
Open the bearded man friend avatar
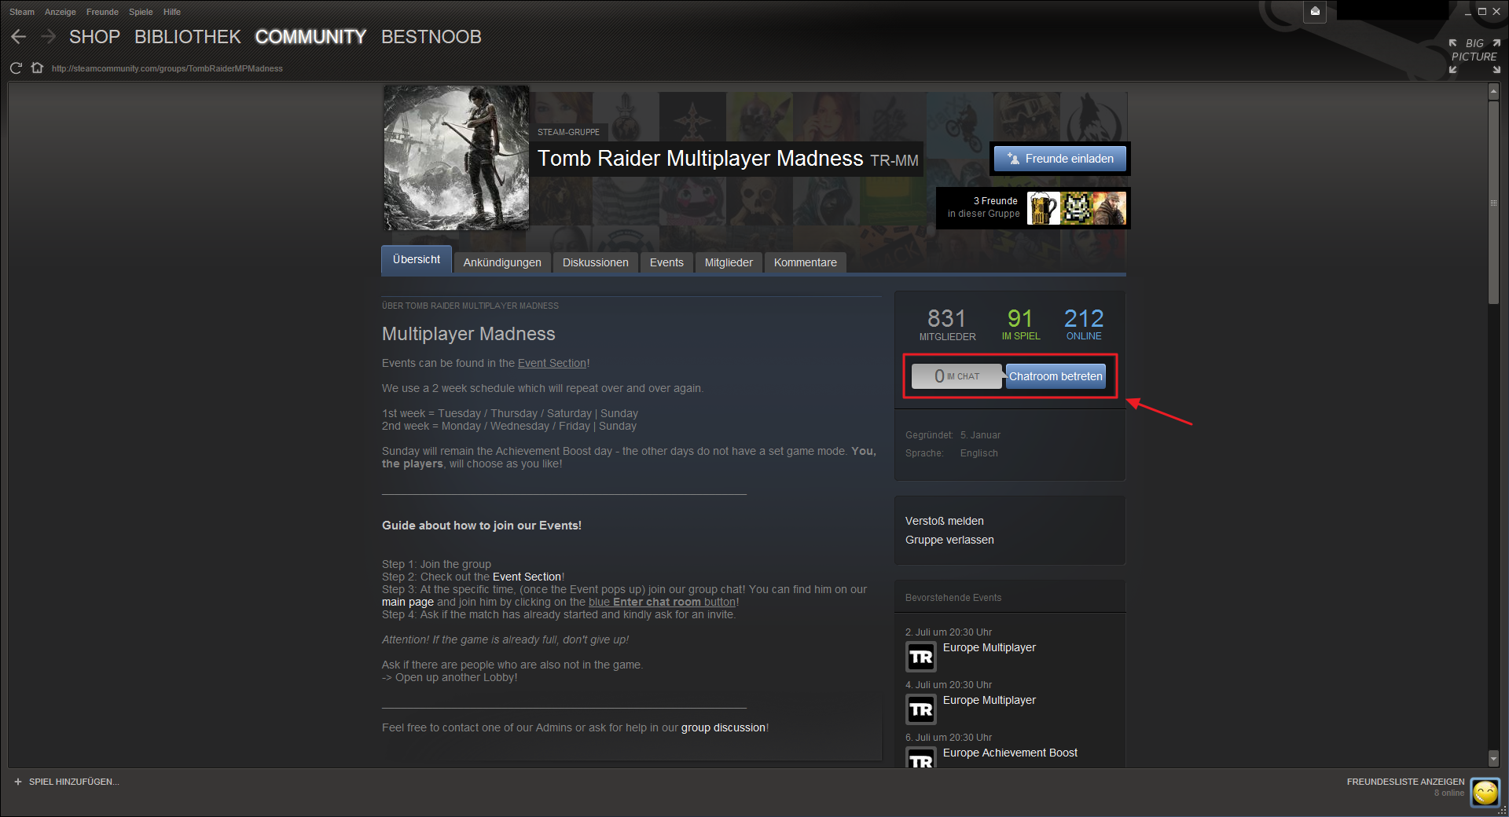coord(1110,208)
